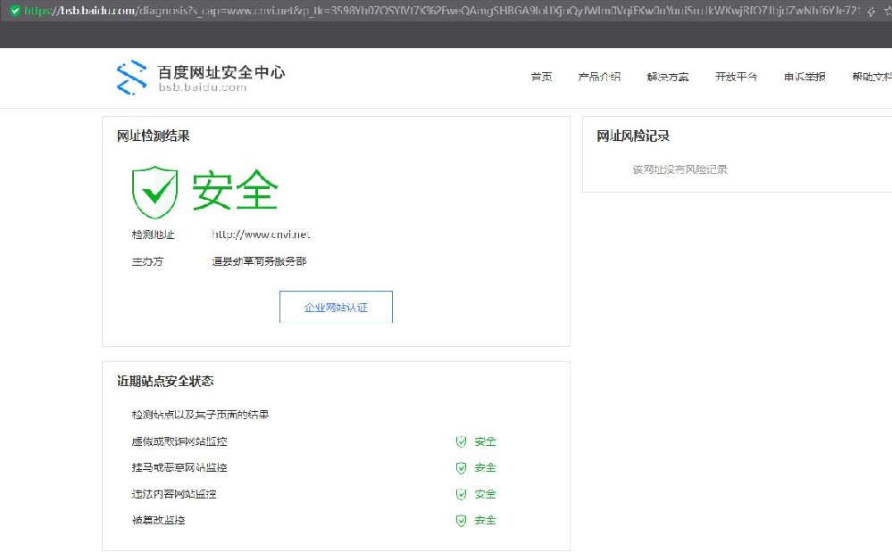Image resolution: width=892 pixels, height=552 pixels.
Task: Click the large green 安全 result text
Action: tap(235, 191)
